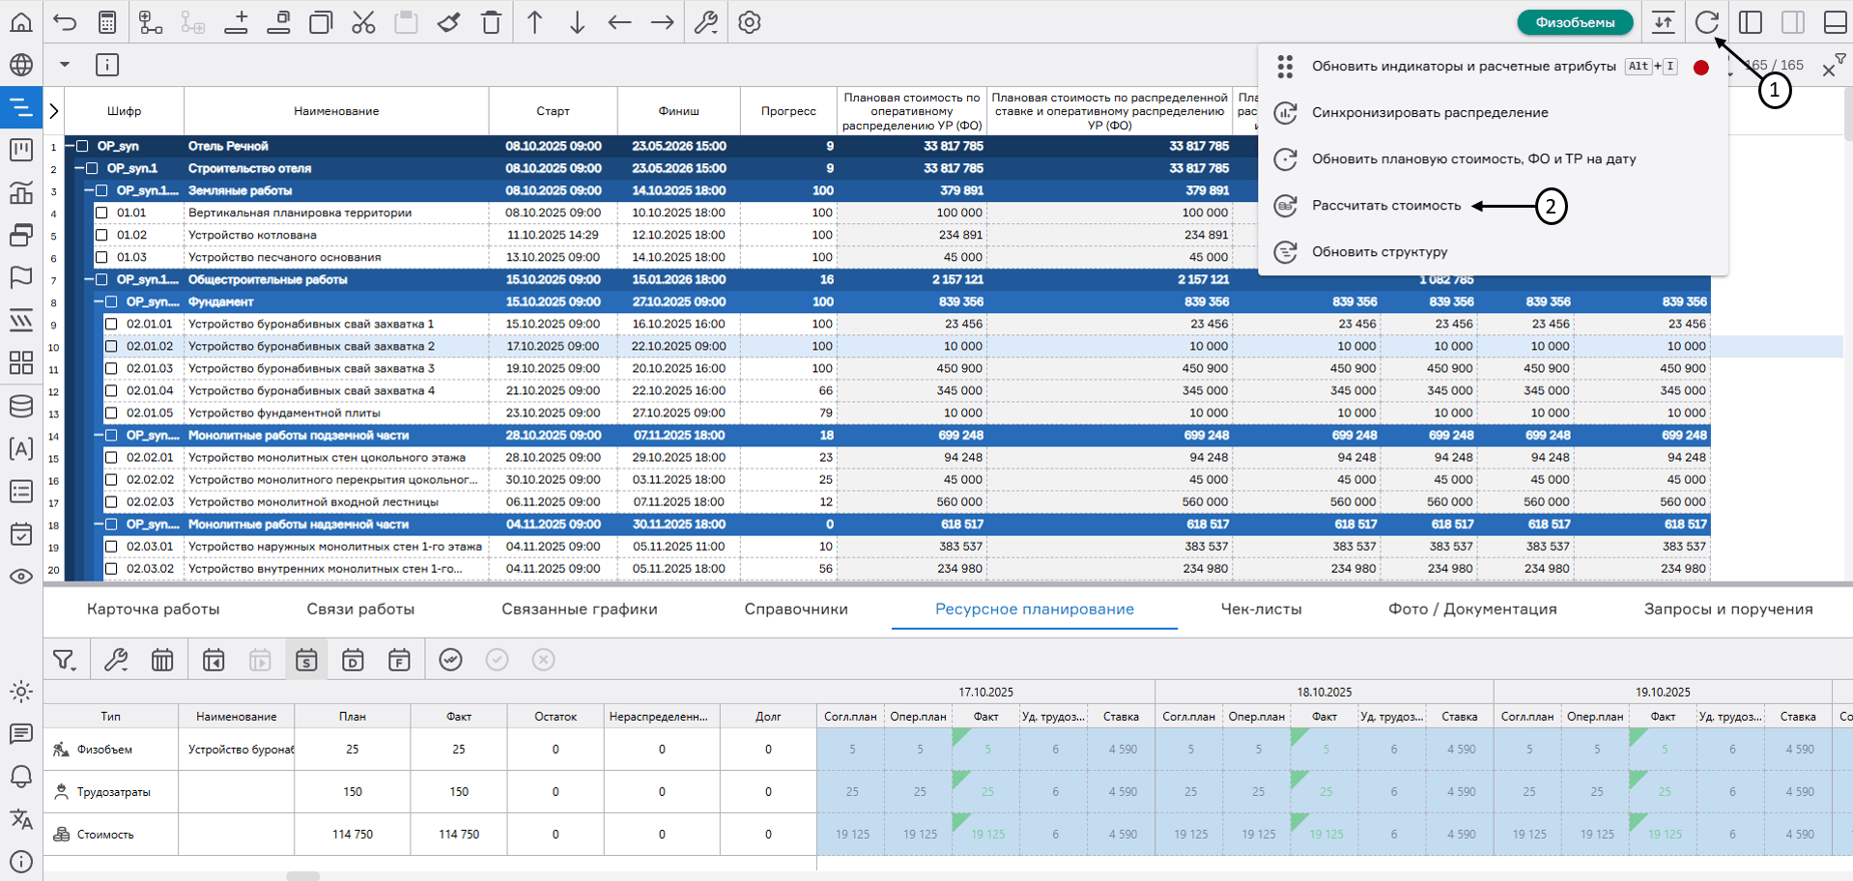1853x881 pixels.
Task: Click the eye icon in left sidebar
Action: pos(20,577)
